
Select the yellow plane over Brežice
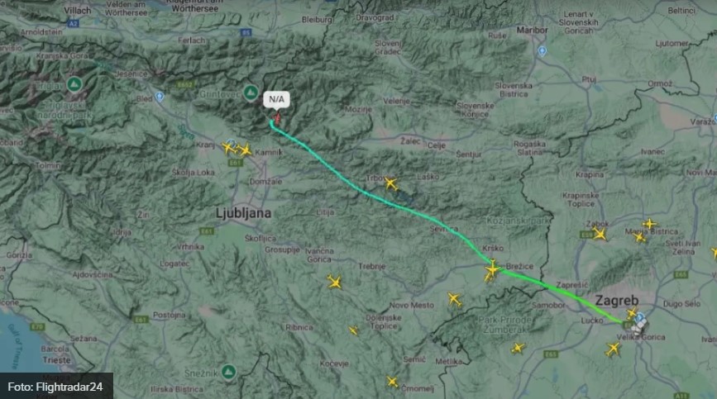492,268
